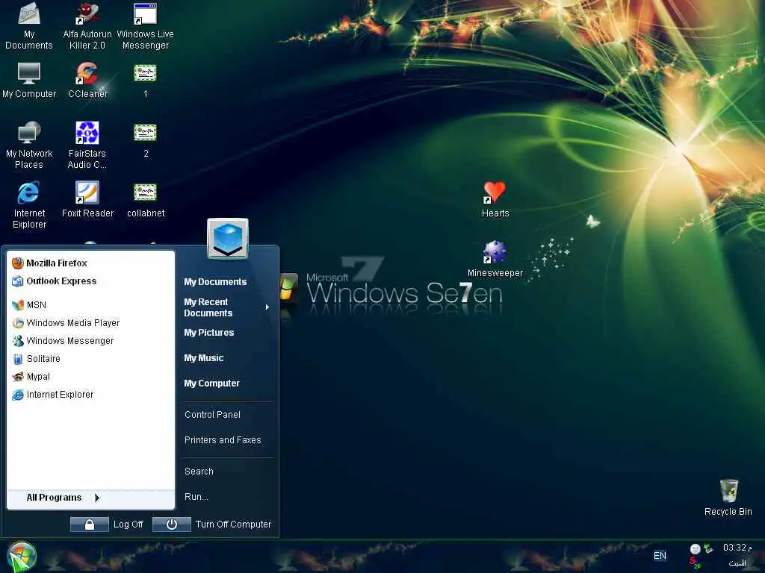The height and width of the screenshot is (573, 765).
Task: Launch CCleaner from the desktop
Action: pos(87,81)
